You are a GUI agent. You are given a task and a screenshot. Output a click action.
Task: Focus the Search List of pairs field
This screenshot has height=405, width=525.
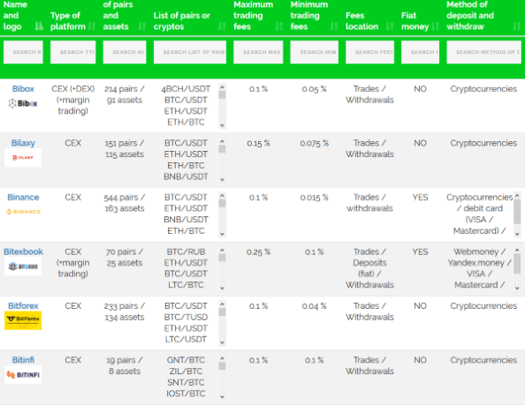[x=190, y=52]
